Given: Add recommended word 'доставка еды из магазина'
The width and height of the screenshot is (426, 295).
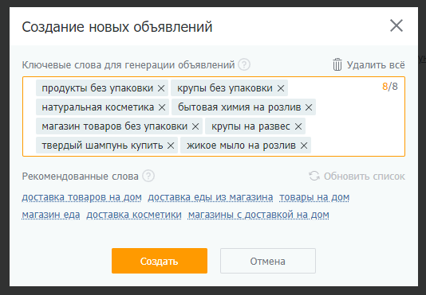Looking at the screenshot, I should pos(211,197).
